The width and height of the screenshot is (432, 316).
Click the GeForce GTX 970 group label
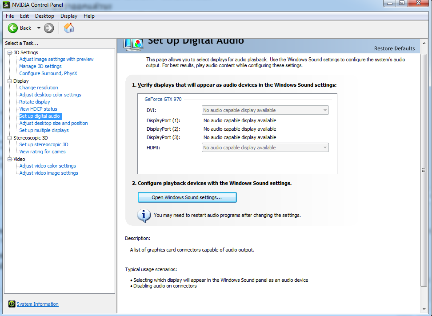coord(163,99)
